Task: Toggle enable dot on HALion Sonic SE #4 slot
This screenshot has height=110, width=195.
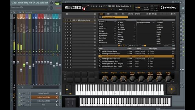Action: coord(19,97)
